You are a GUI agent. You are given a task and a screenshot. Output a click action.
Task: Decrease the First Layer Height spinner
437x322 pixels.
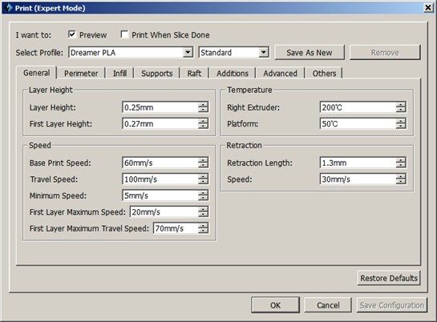point(203,127)
